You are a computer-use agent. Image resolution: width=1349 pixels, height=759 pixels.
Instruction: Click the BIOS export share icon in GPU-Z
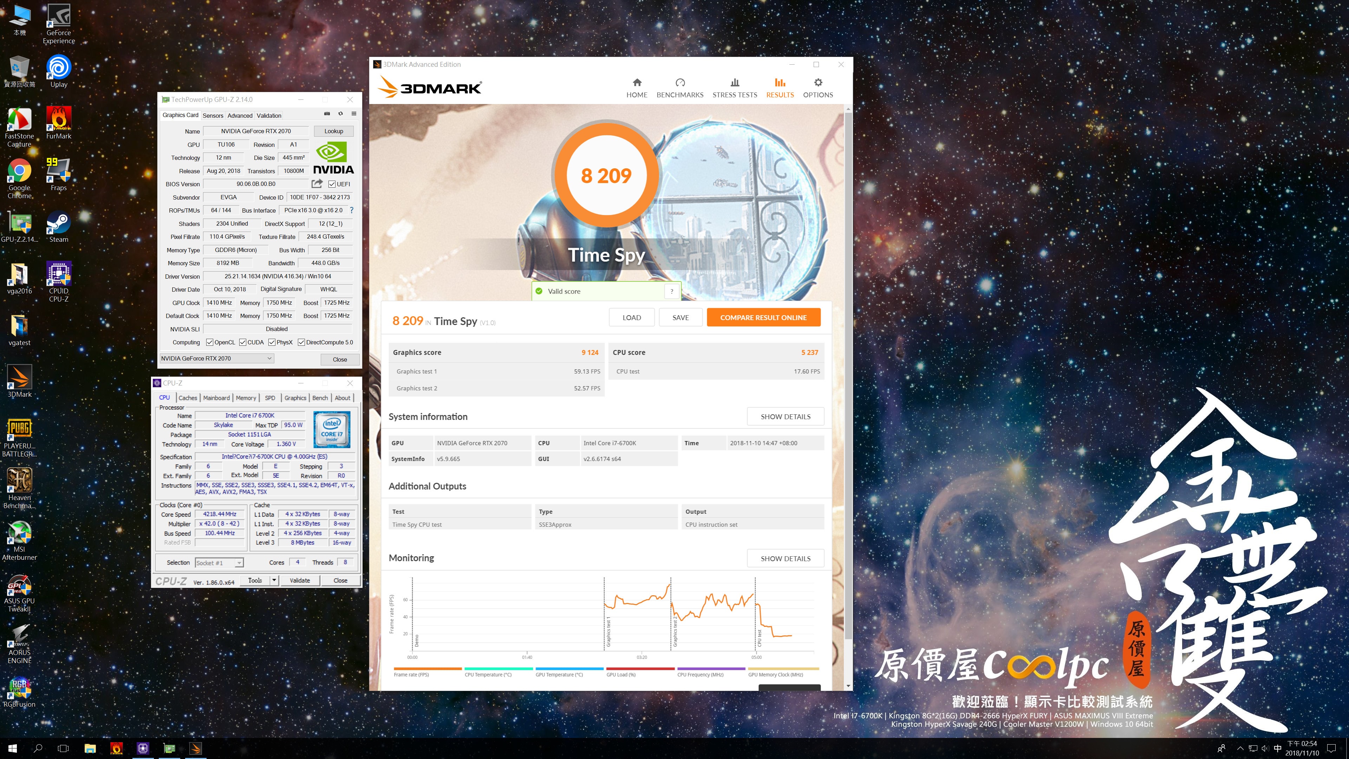click(317, 184)
